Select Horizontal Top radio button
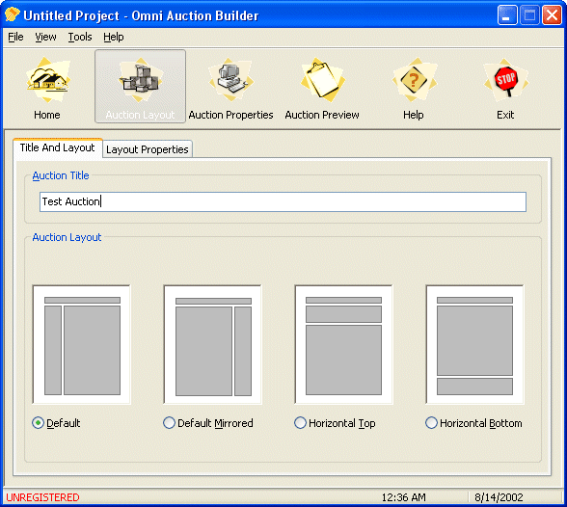The image size is (567, 507). coord(300,423)
